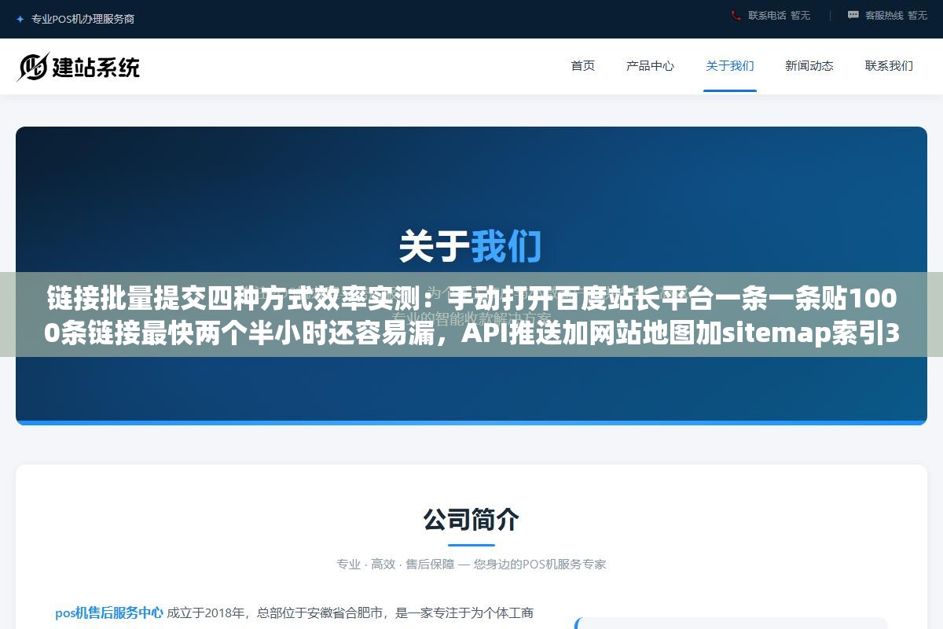Click the chat icon beside 客服热线
The image size is (943, 629).
click(x=853, y=15)
